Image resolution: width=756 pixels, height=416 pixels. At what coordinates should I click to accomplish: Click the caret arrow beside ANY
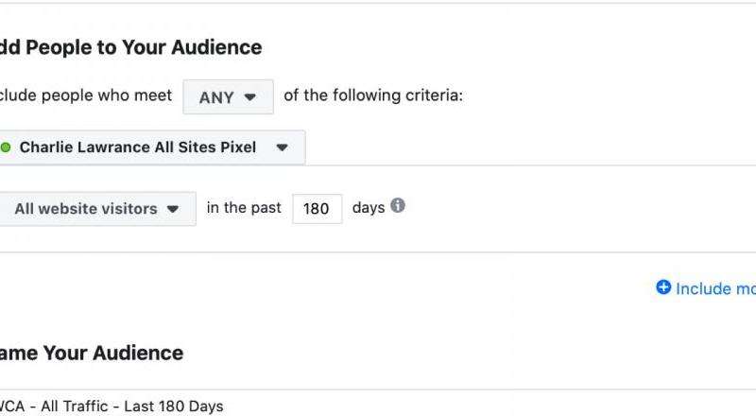(250, 96)
